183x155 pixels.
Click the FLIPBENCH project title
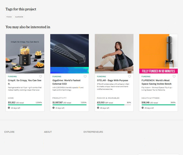156,82
